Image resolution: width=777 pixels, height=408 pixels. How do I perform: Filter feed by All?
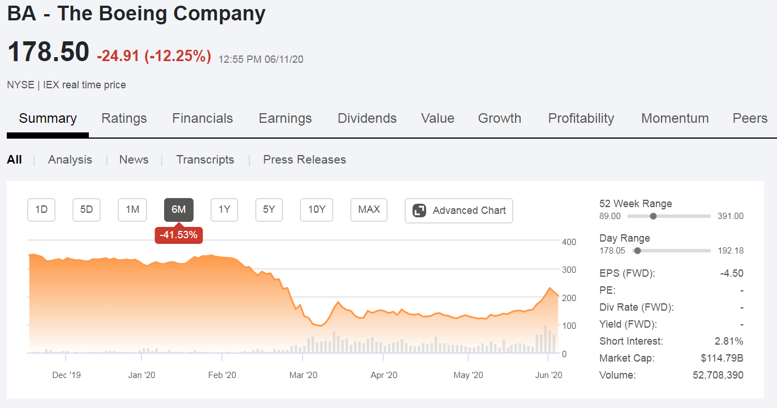tap(14, 160)
